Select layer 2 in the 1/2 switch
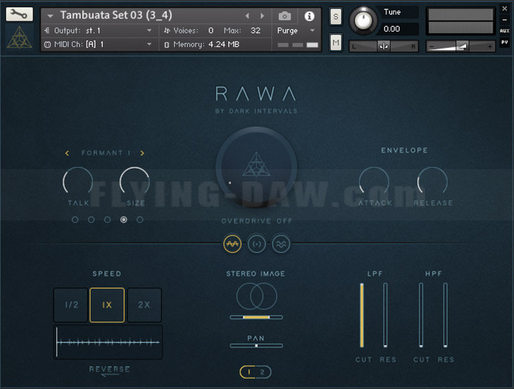The image size is (514, 389). click(262, 372)
